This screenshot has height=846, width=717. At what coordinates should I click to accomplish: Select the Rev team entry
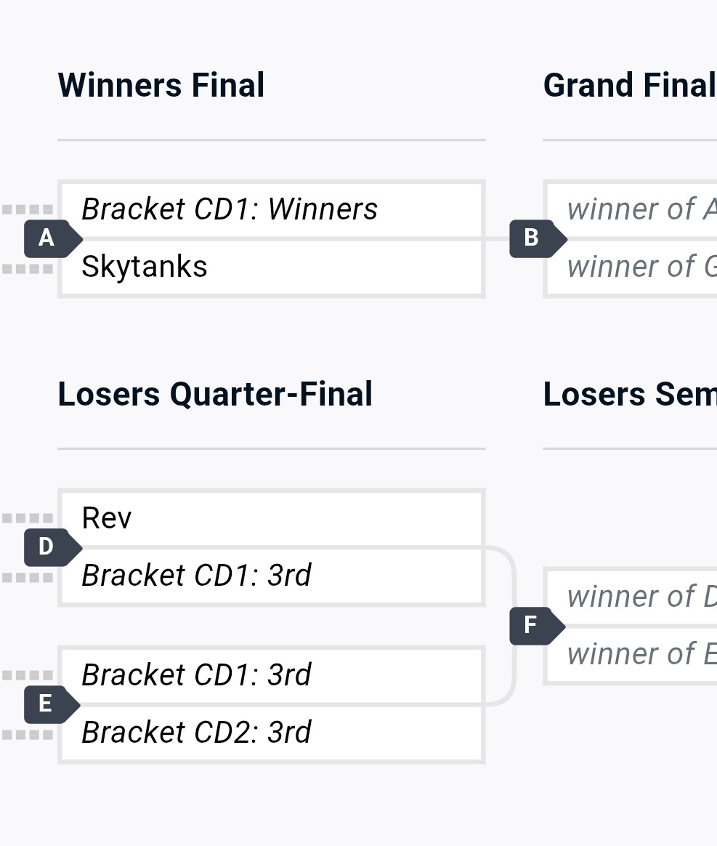pos(272,518)
